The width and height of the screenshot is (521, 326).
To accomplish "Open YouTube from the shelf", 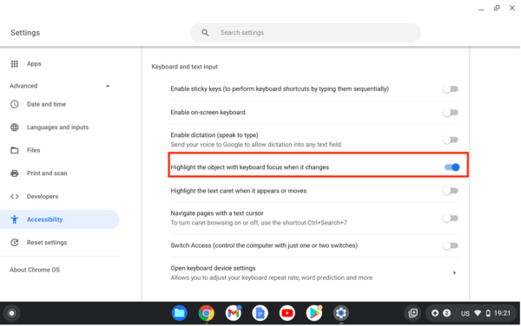I will 287,313.
